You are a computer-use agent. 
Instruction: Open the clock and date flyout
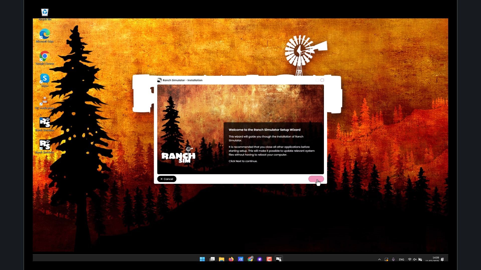coord(432,259)
